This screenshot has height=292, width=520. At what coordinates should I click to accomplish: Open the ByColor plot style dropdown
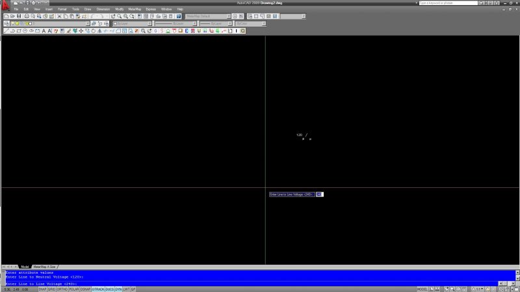point(264,23)
